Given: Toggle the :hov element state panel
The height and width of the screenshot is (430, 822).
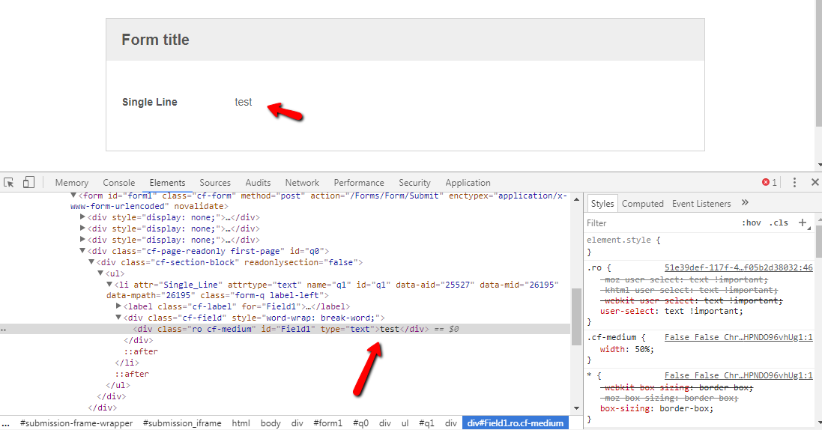Looking at the screenshot, I should tap(751, 222).
